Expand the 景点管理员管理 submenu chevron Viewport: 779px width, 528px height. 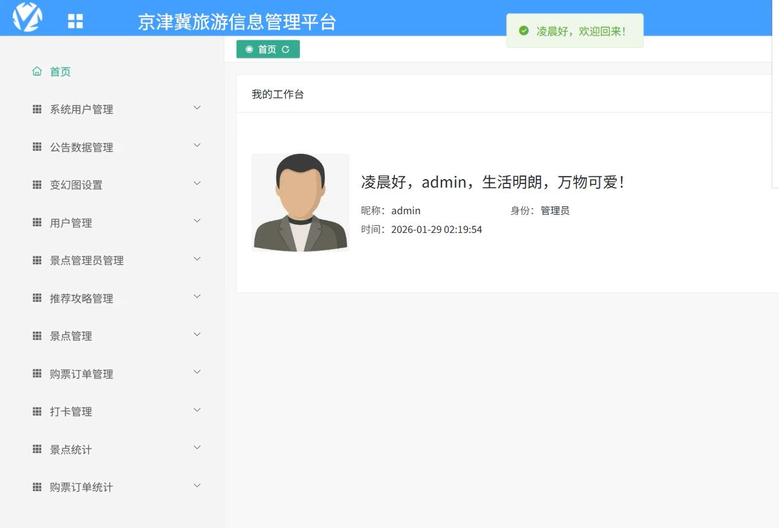click(197, 259)
